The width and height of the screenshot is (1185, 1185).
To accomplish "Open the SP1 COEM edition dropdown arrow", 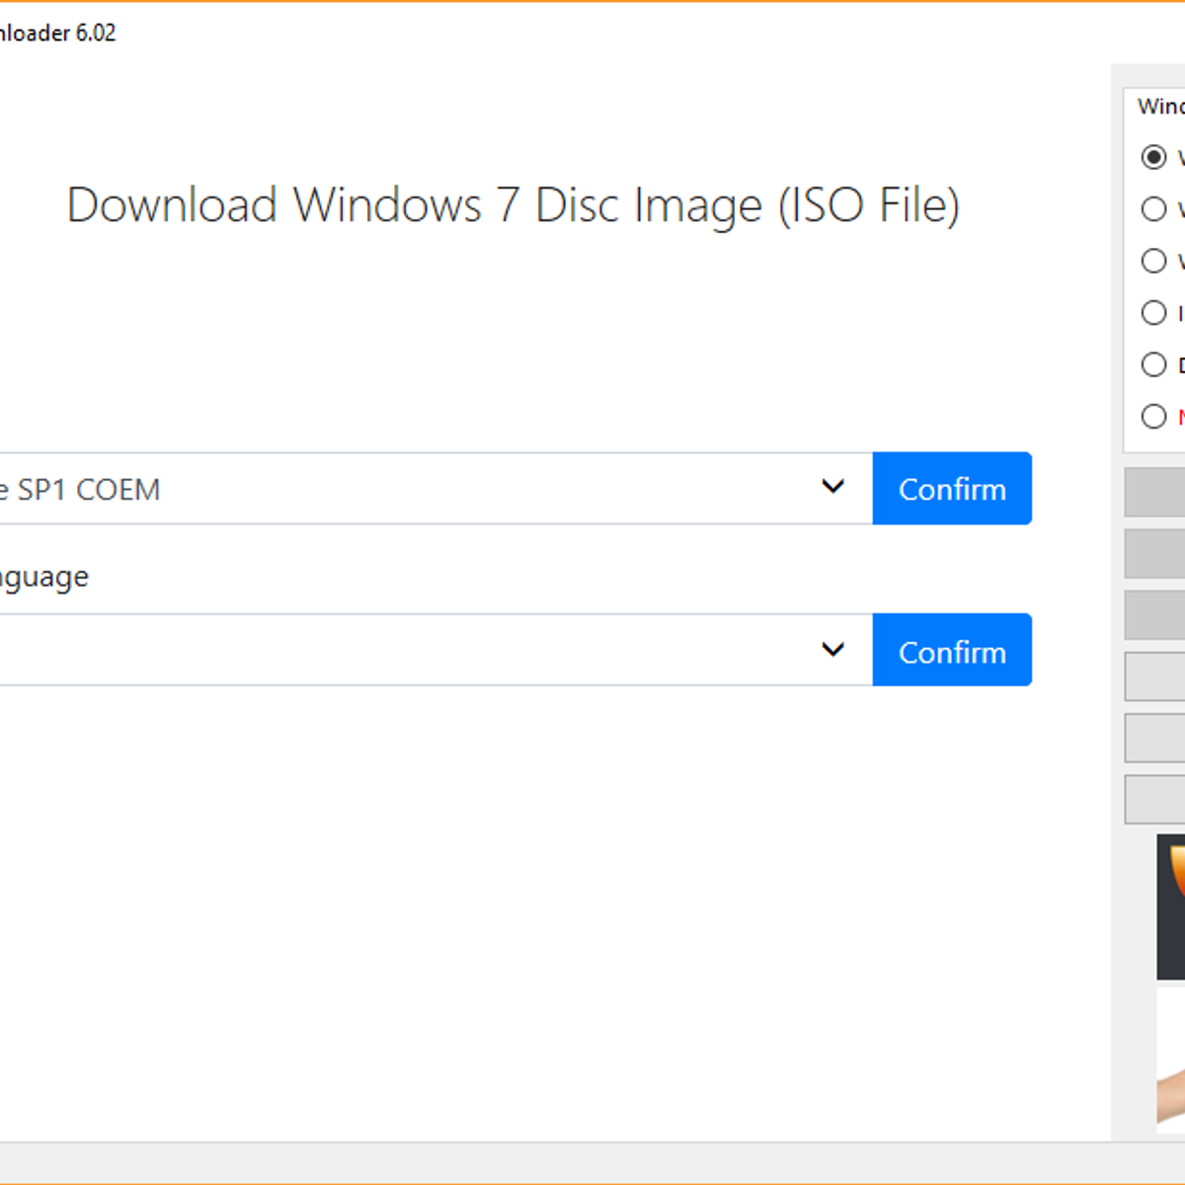I will 832,487.
